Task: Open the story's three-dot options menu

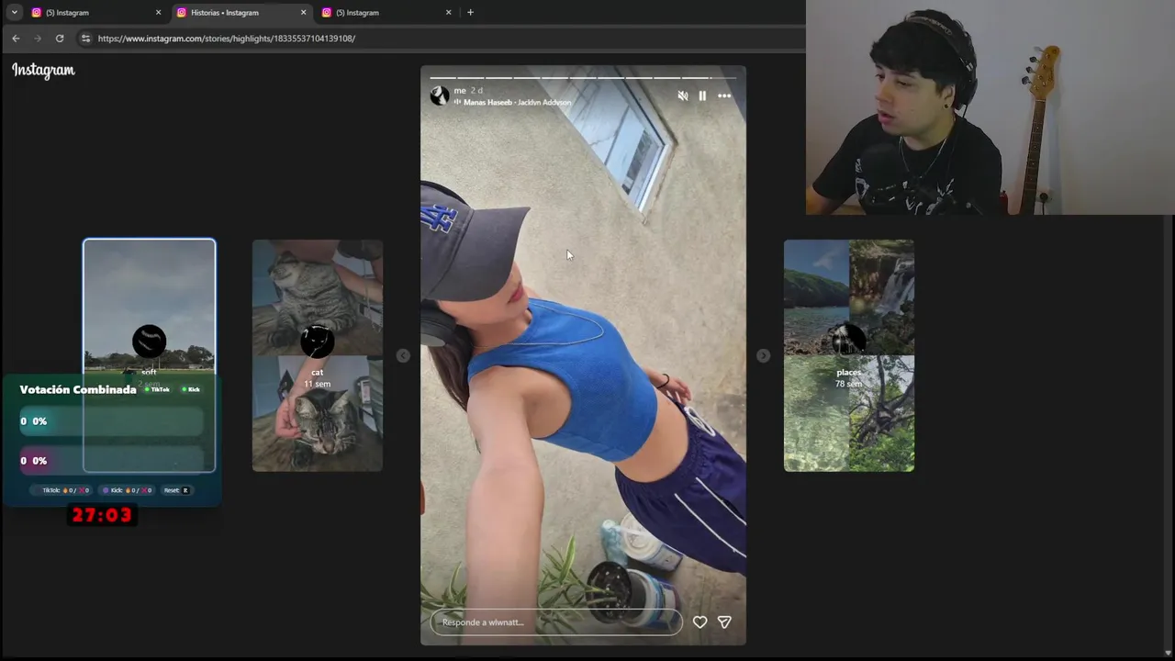Action: 724,95
